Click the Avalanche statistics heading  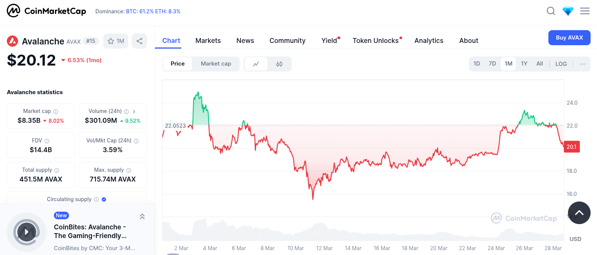coord(35,92)
